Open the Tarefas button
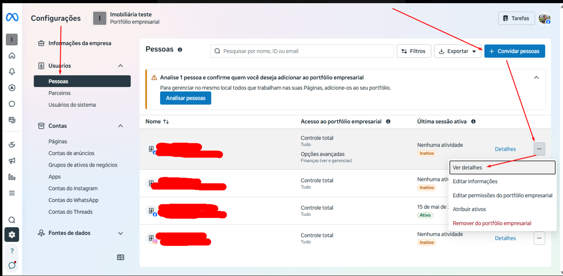563x276 pixels. tap(516, 18)
